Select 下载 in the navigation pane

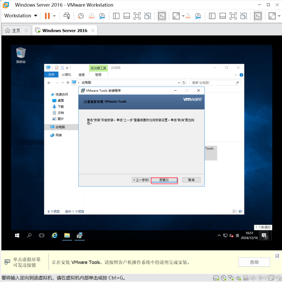click(x=58, y=107)
